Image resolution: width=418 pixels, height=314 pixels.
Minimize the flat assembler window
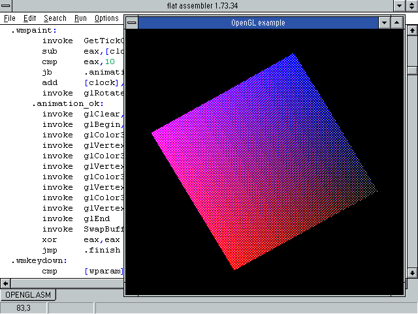(399, 6)
